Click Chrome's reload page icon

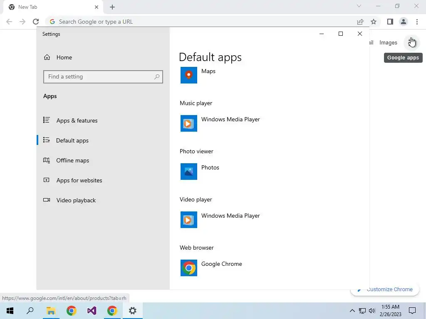point(36,22)
